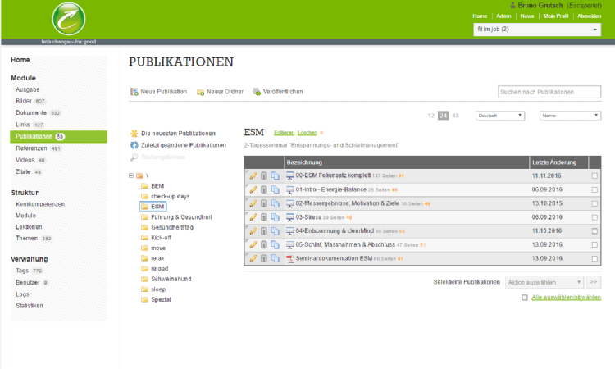This screenshot has width=615, height=369.
Task: Click the PDF icon of Seminardokumentation ESM
Action: (289, 259)
